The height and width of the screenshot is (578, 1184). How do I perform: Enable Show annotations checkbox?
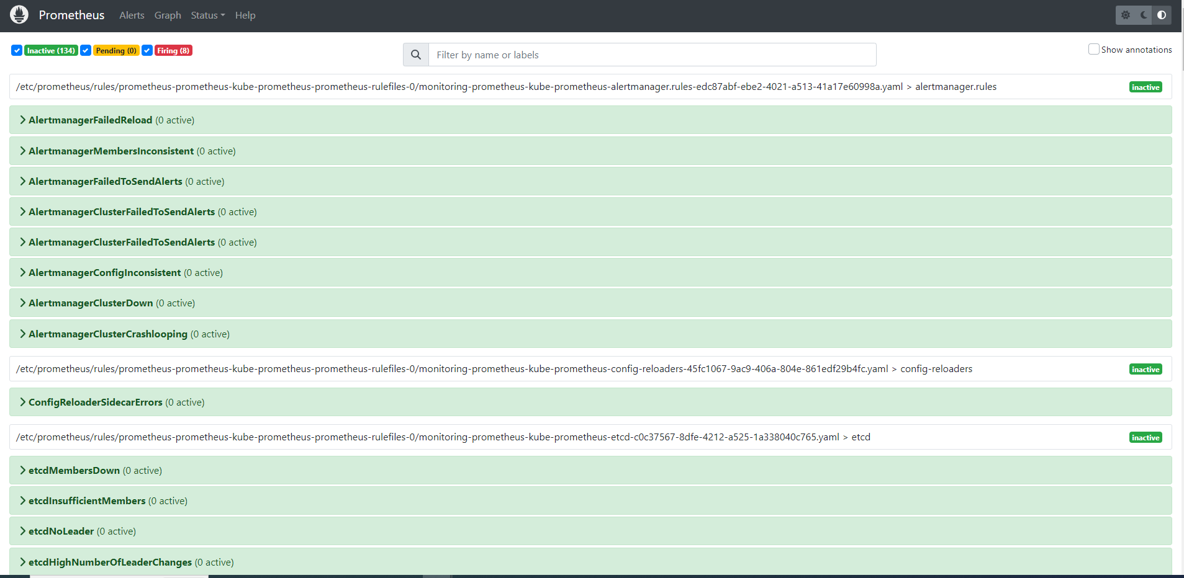coord(1094,49)
